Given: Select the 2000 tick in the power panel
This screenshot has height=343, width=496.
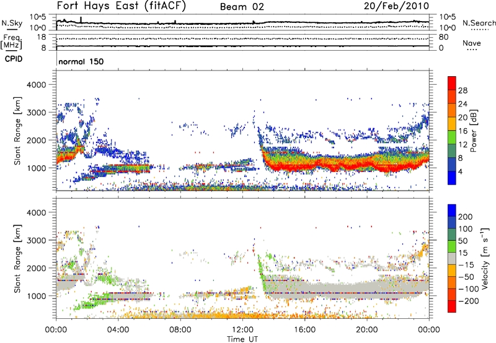Looking at the screenshot, I should (36, 140).
